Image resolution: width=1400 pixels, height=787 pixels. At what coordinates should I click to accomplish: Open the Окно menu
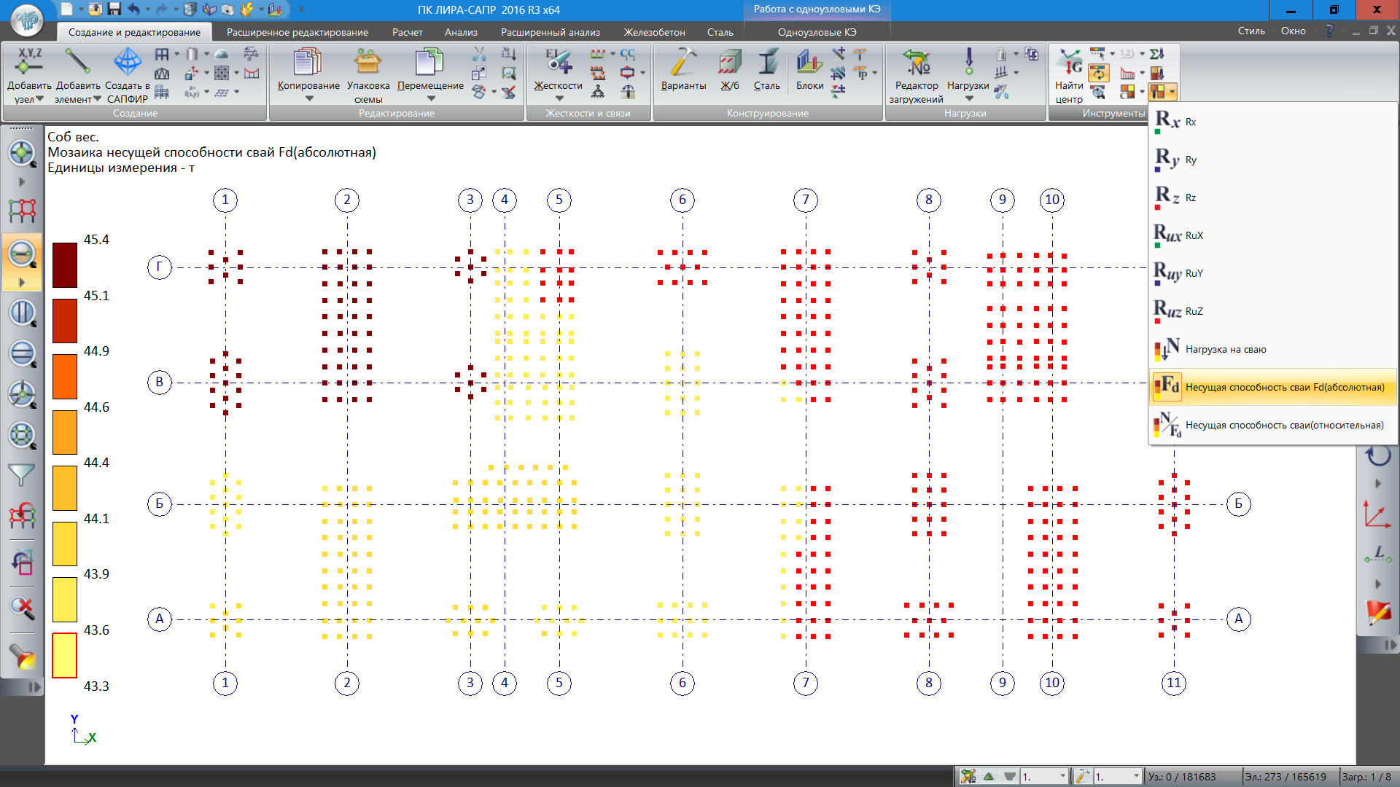(x=1293, y=31)
